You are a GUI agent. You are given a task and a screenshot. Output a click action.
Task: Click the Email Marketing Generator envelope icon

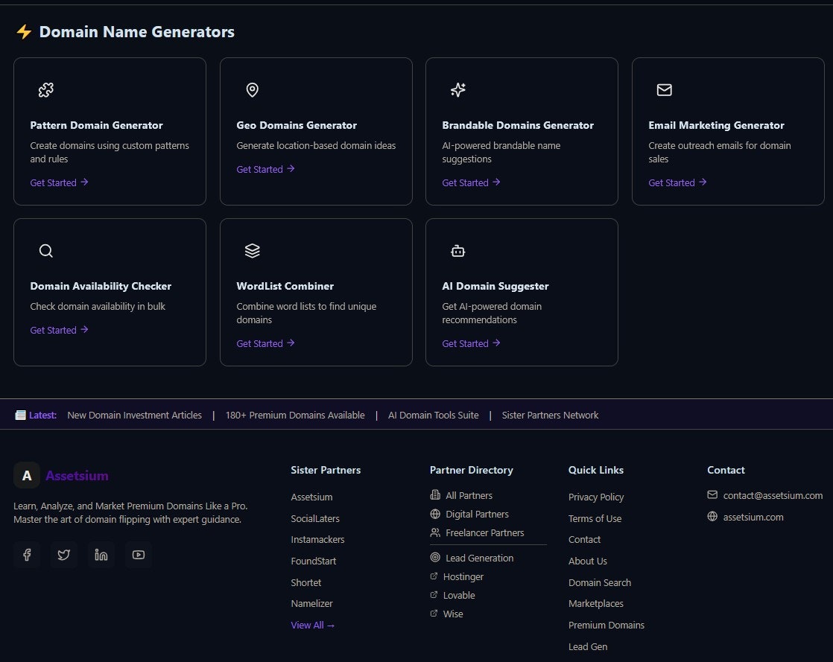click(664, 89)
